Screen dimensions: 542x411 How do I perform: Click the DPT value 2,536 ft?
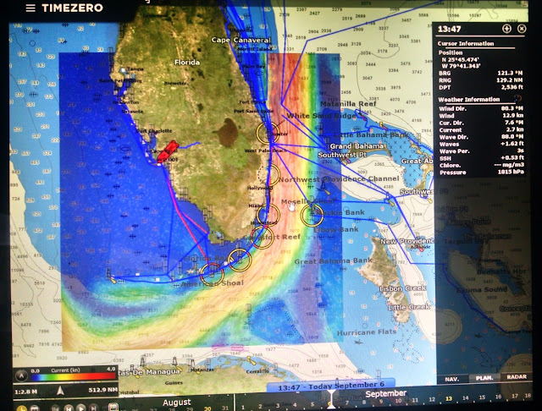tap(512, 87)
